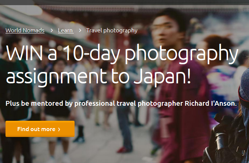Image resolution: width=249 pixels, height=163 pixels.
Task: Open the Learn breadcrumb link
Action: [65, 30]
